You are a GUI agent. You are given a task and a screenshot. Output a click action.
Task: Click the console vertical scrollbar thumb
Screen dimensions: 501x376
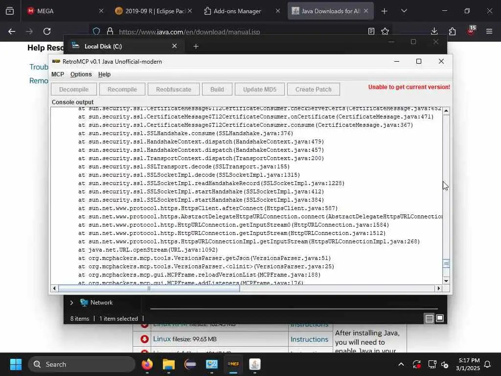click(446, 263)
